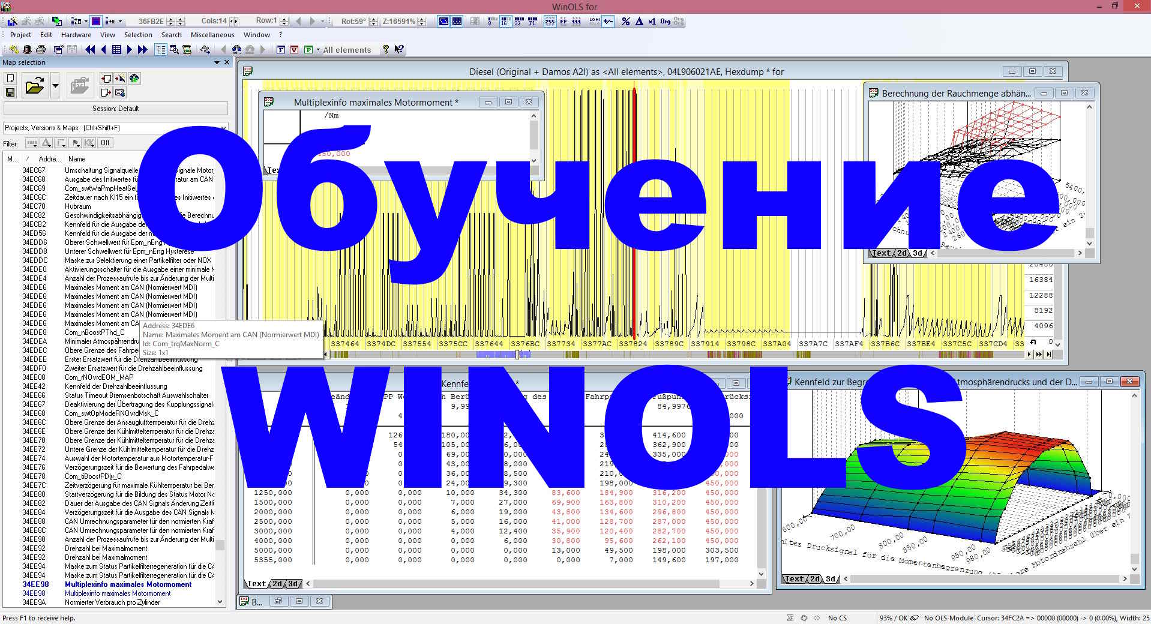Enable the x1 factor toolbar toggle
Screen dimensions: 1151x624
coord(652,21)
